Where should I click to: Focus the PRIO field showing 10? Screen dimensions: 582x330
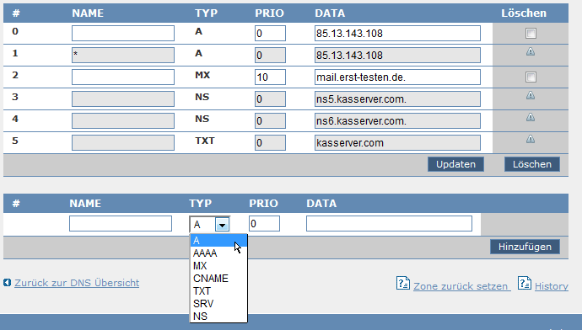(x=270, y=77)
